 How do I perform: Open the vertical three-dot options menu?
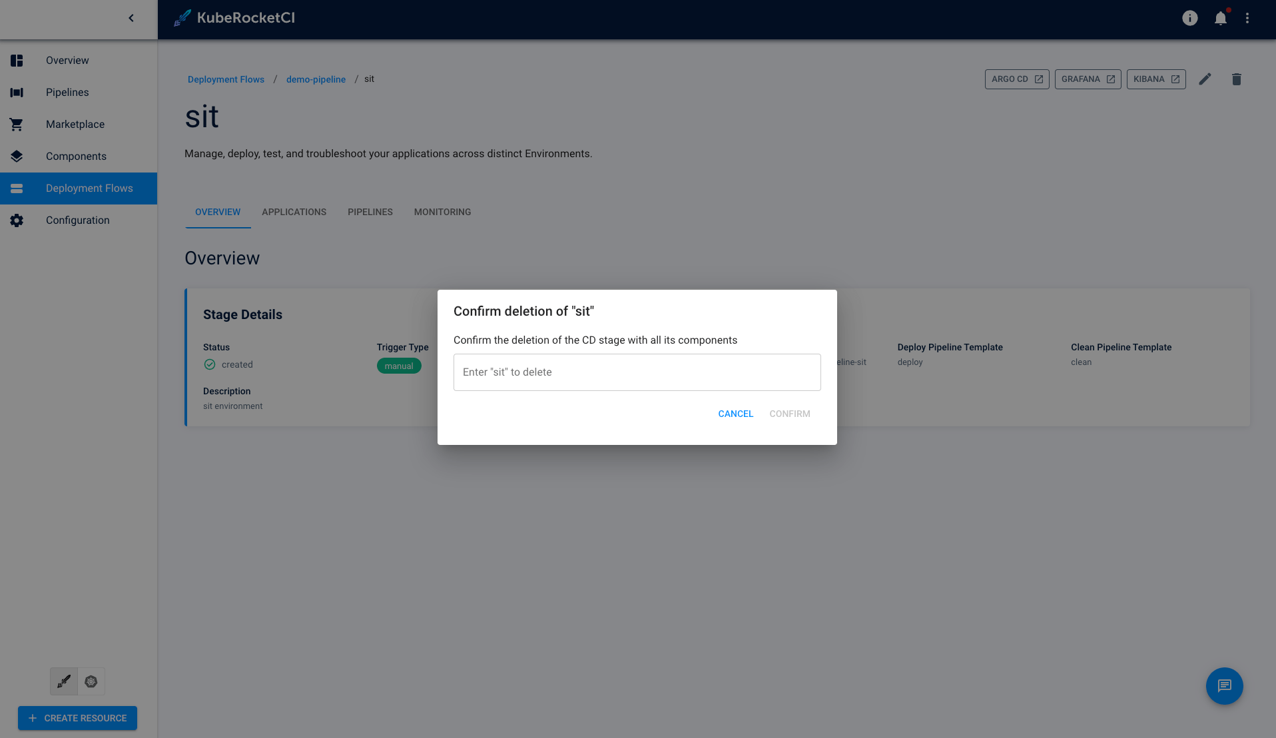(x=1247, y=18)
